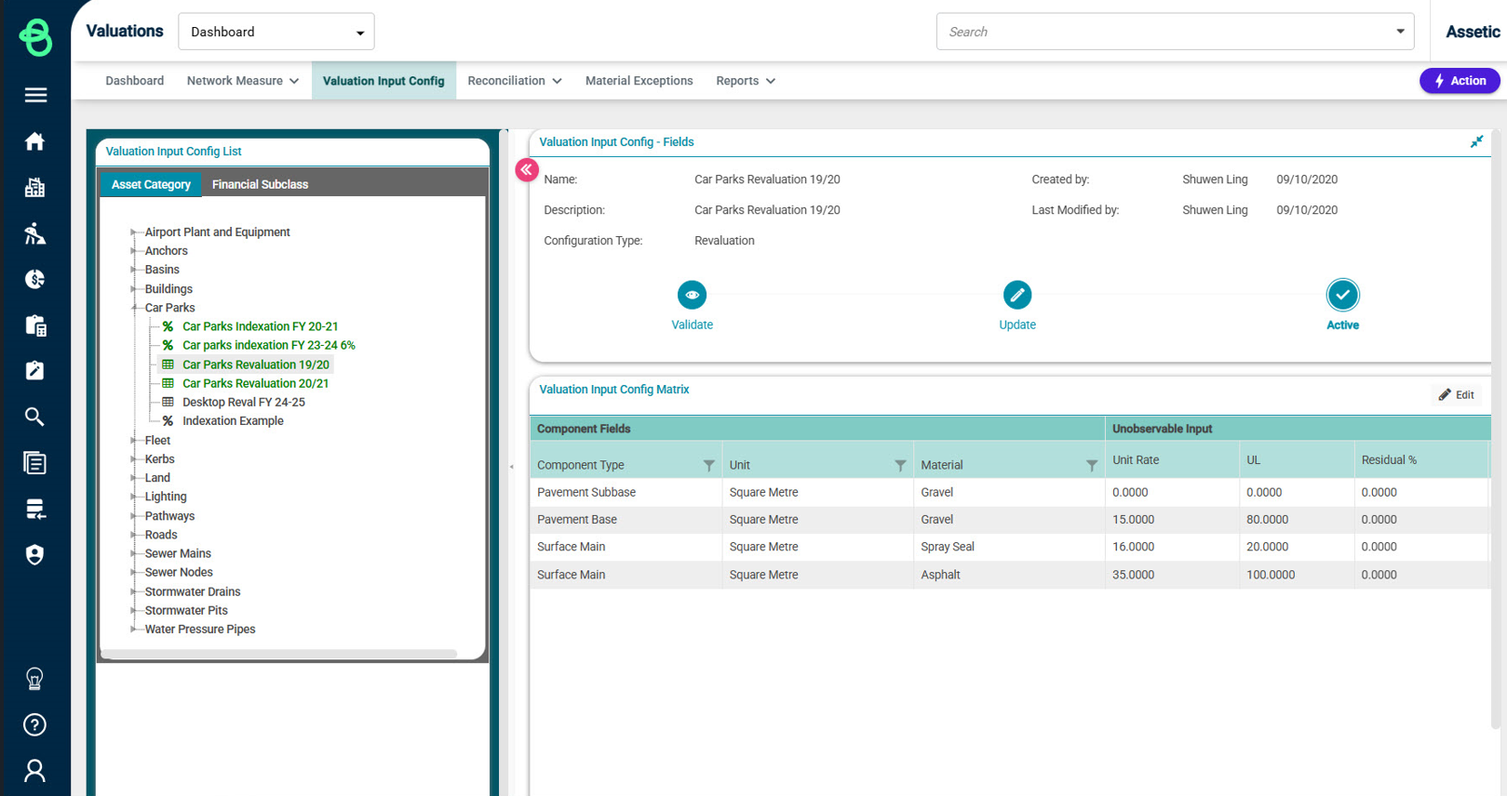The image size is (1507, 796).
Task: Open the Reports menu
Action: tap(746, 81)
